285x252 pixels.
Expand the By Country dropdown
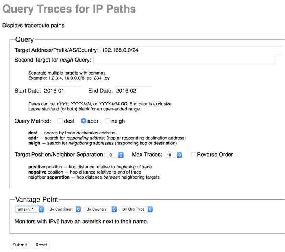[x=100, y=209]
